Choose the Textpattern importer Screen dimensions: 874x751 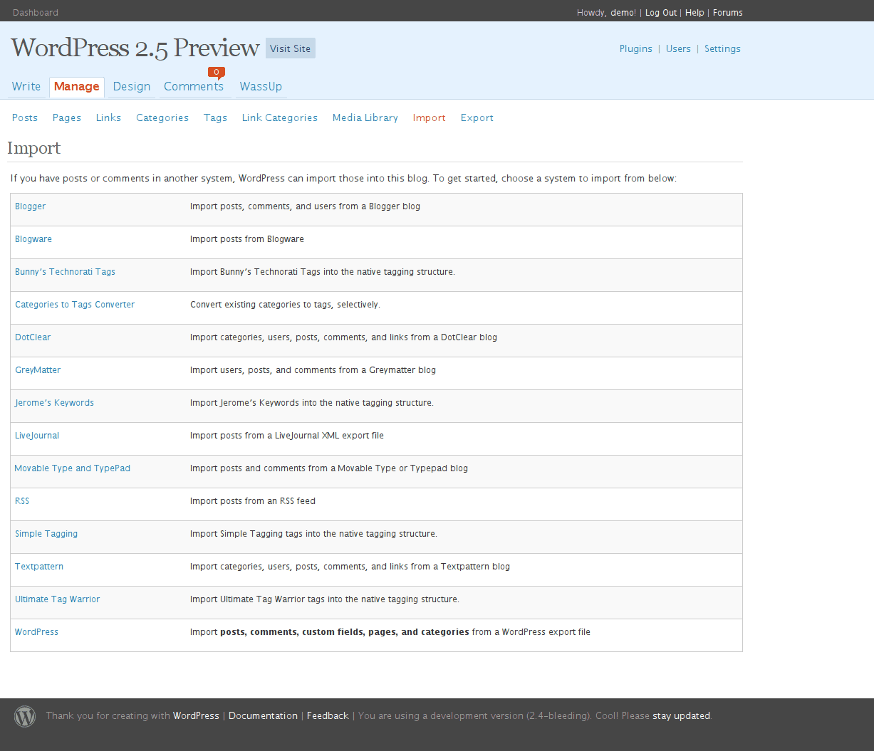tap(39, 567)
